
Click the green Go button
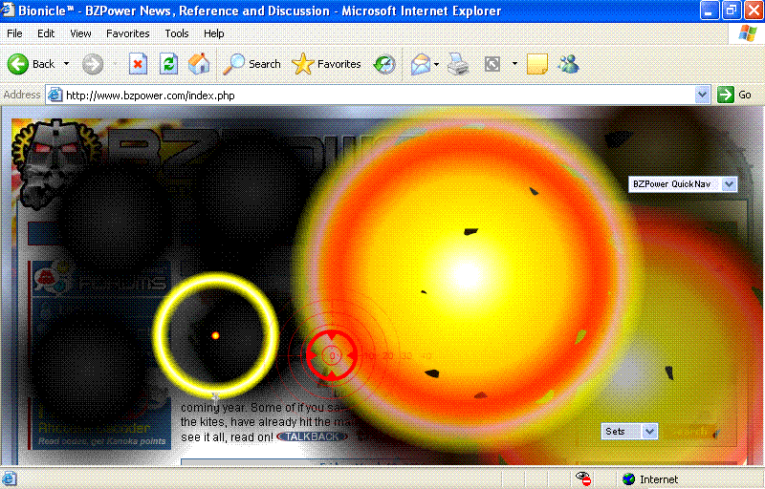click(x=734, y=95)
